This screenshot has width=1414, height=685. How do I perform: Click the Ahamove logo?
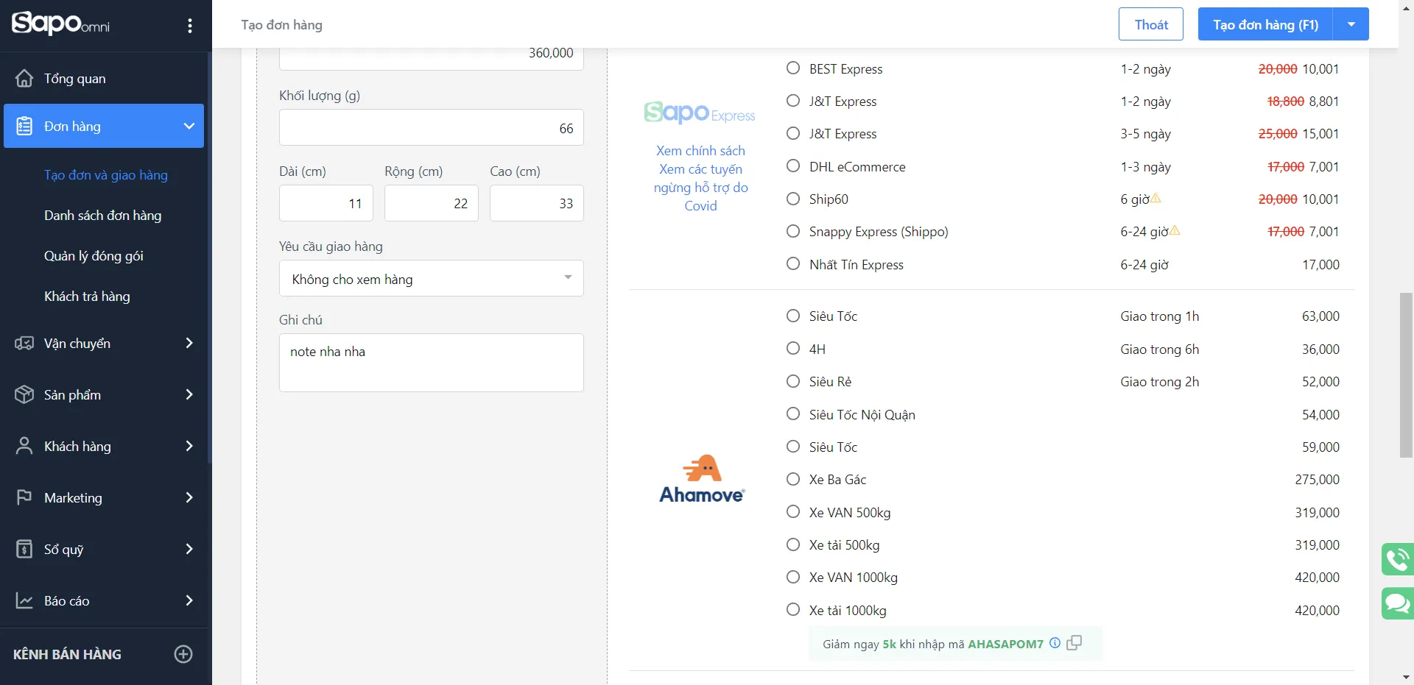(x=702, y=479)
